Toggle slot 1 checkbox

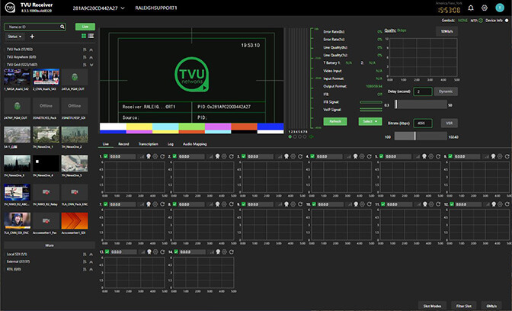click(105, 156)
